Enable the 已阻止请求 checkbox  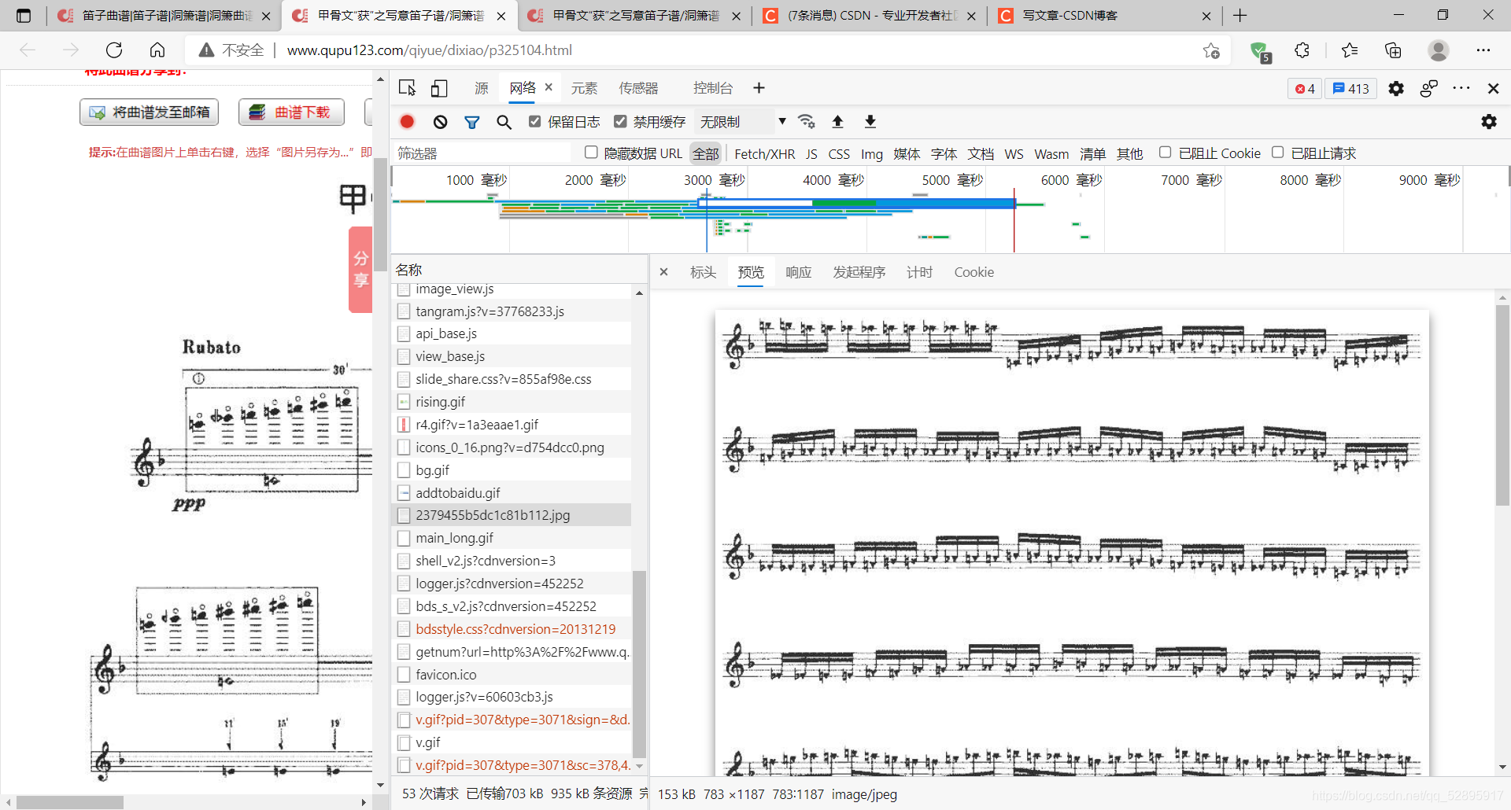(x=1278, y=153)
